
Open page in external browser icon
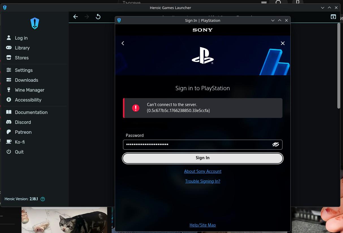click(333, 17)
